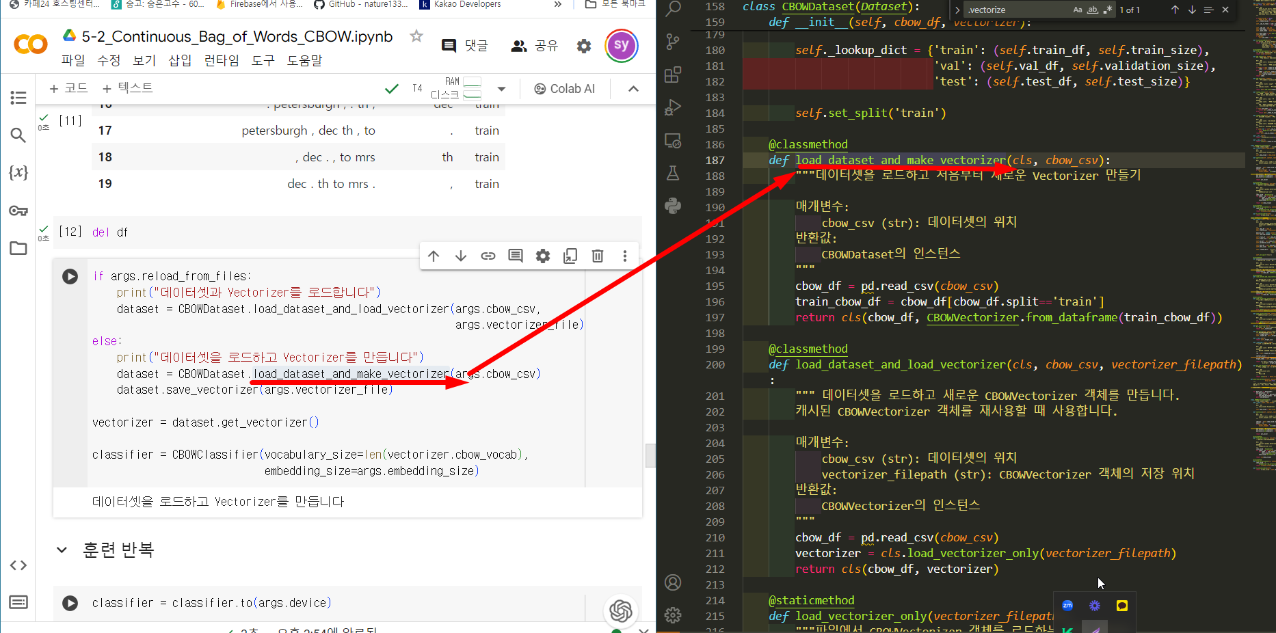Open Colab code snippets panel
1276x633 pixels.
(18, 565)
